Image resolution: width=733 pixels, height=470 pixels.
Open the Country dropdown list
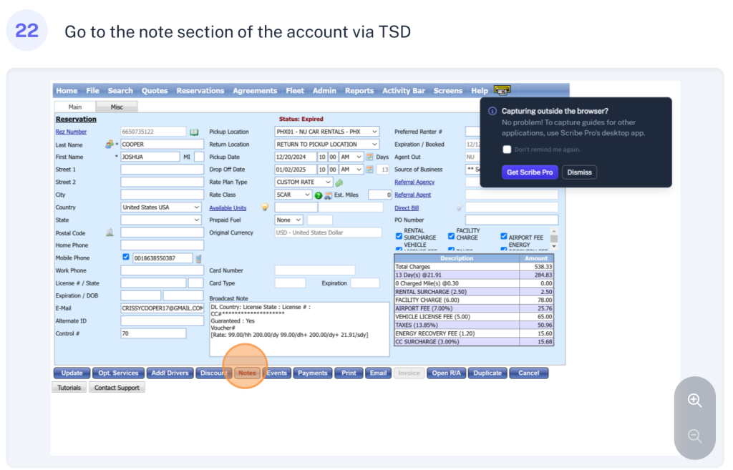(161, 207)
